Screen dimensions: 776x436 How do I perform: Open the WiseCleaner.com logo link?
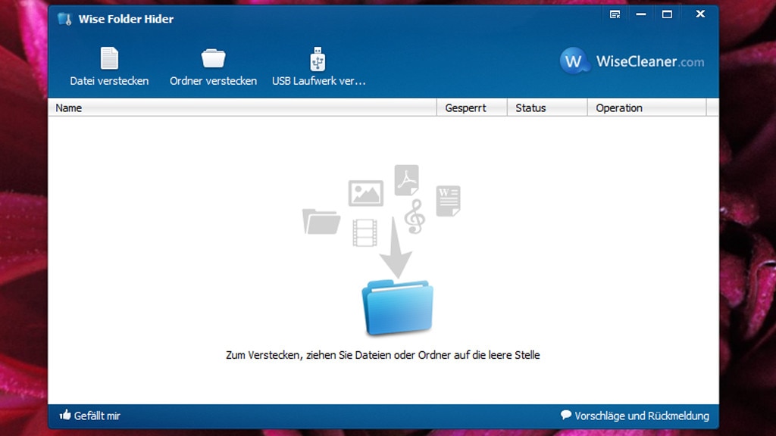tap(632, 61)
